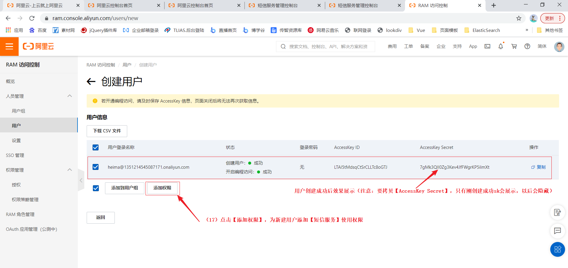This screenshot has width=568, height=268.
Task: Open the Chrome 更新 menu
Action: point(552,18)
